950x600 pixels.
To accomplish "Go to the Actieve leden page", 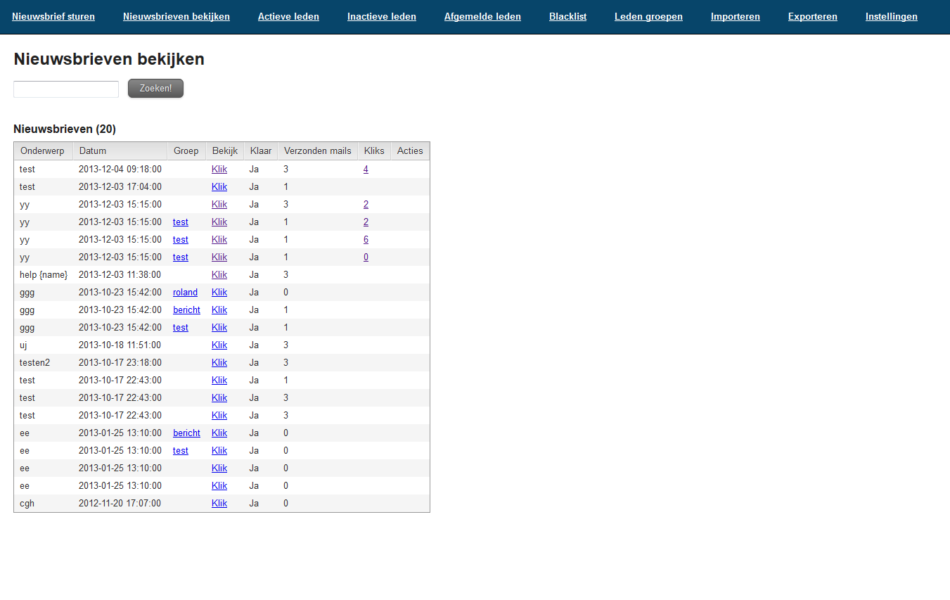I will (288, 16).
